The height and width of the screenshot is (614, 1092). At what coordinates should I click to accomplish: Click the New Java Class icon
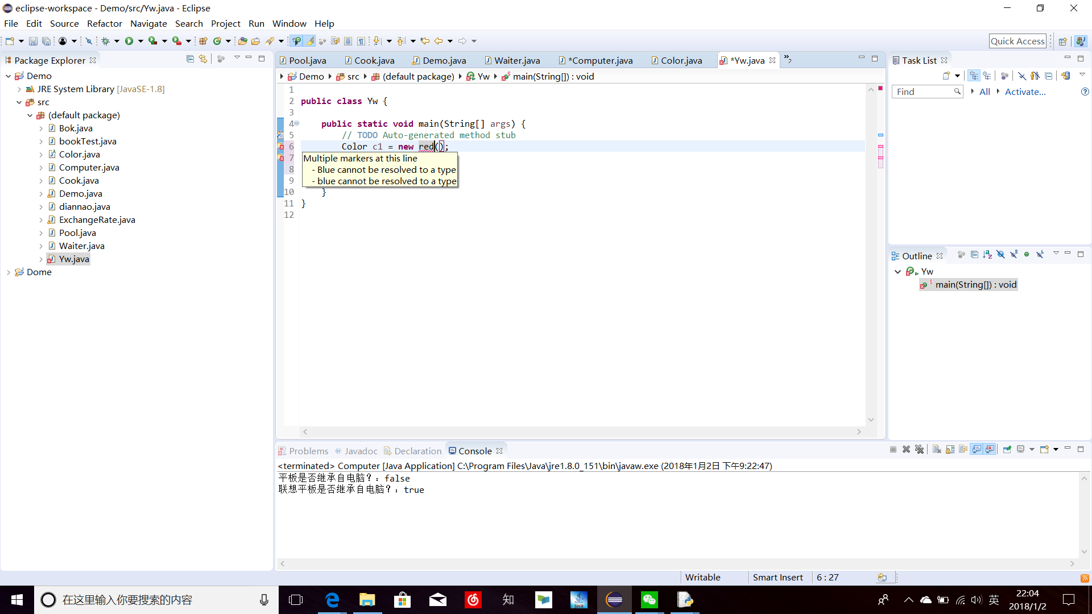217,41
